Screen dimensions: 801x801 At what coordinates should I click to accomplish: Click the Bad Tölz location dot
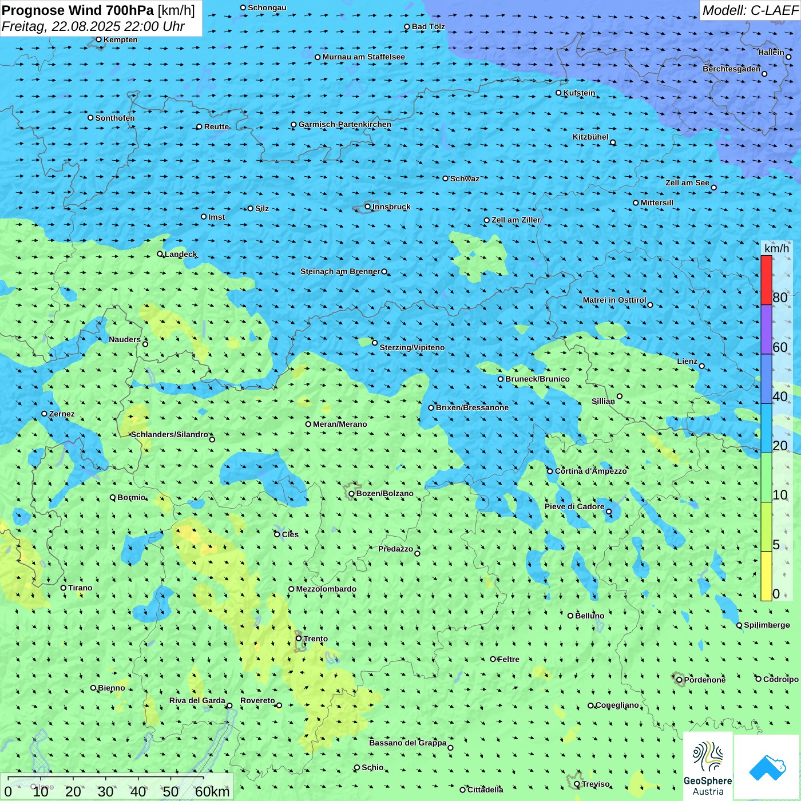[407, 27]
